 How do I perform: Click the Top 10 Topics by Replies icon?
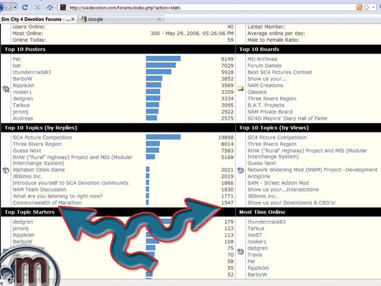point(6,170)
